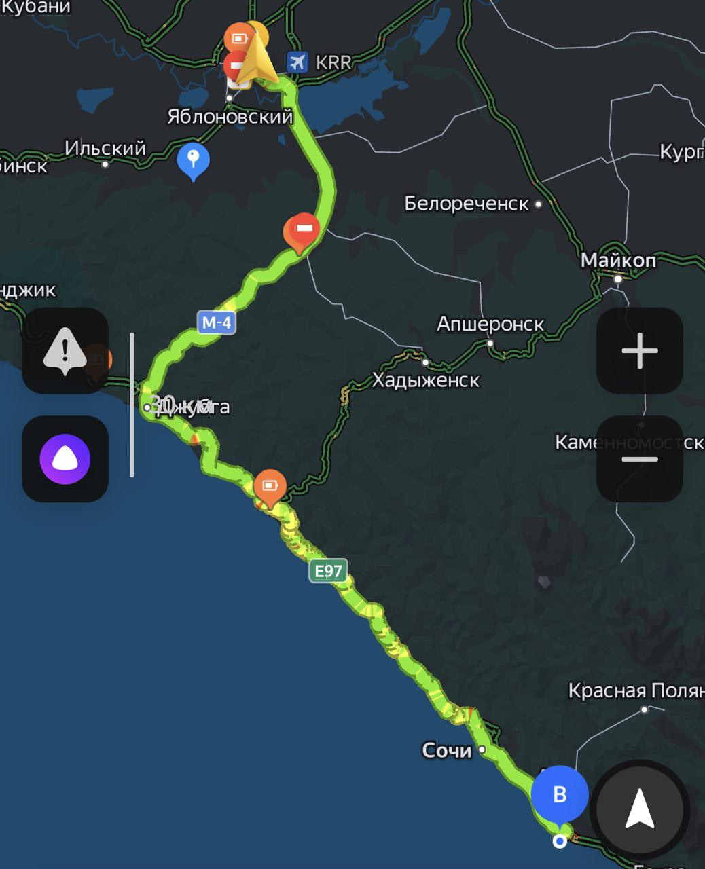Open the blue saved place pin
This screenshot has height=869, width=705.
tap(193, 160)
